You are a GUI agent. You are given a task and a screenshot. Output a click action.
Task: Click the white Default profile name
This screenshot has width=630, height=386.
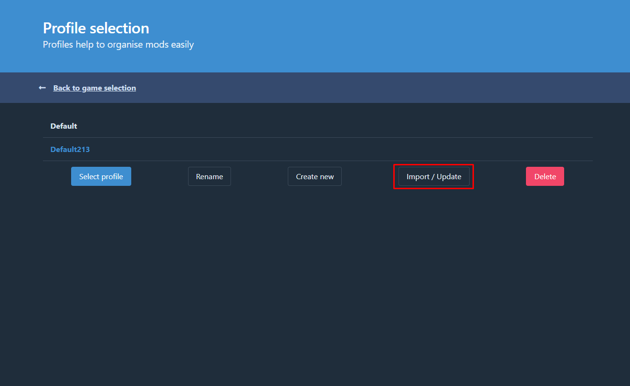64,126
